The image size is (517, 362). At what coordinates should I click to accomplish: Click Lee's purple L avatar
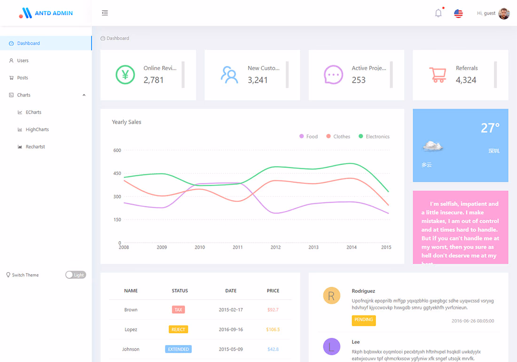[331, 346]
